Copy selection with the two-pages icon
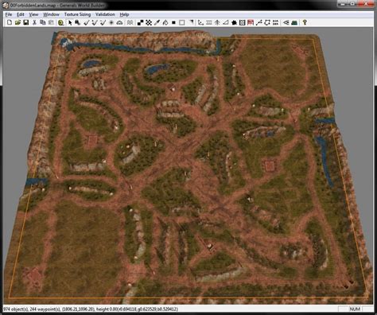377x315 pixels. point(42,23)
